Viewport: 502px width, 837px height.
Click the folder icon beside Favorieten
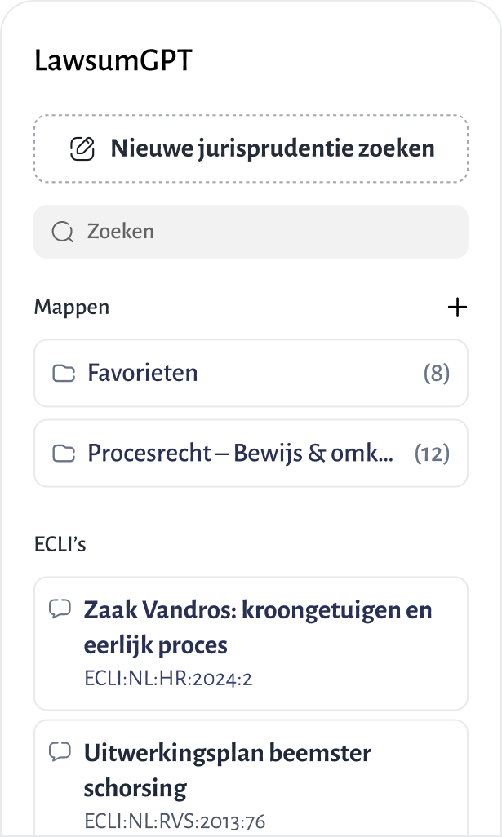coord(64,374)
